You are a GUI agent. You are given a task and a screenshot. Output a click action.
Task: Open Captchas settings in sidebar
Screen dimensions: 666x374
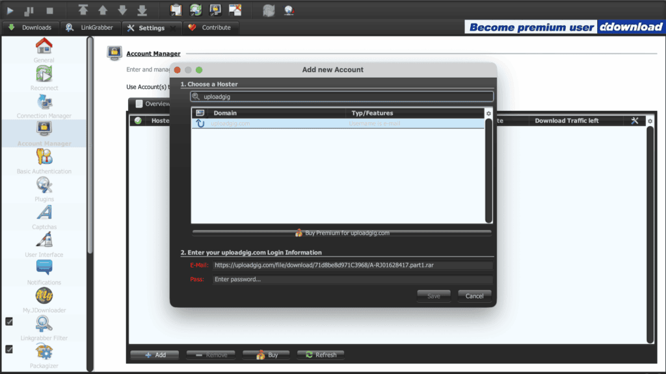point(44,217)
